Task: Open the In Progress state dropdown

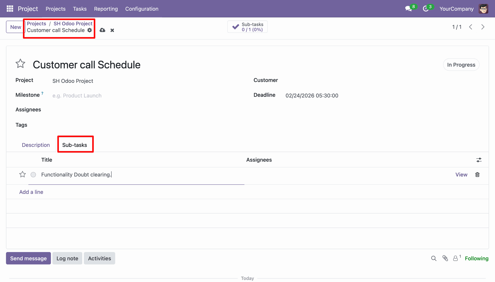Action: click(461, 65)
